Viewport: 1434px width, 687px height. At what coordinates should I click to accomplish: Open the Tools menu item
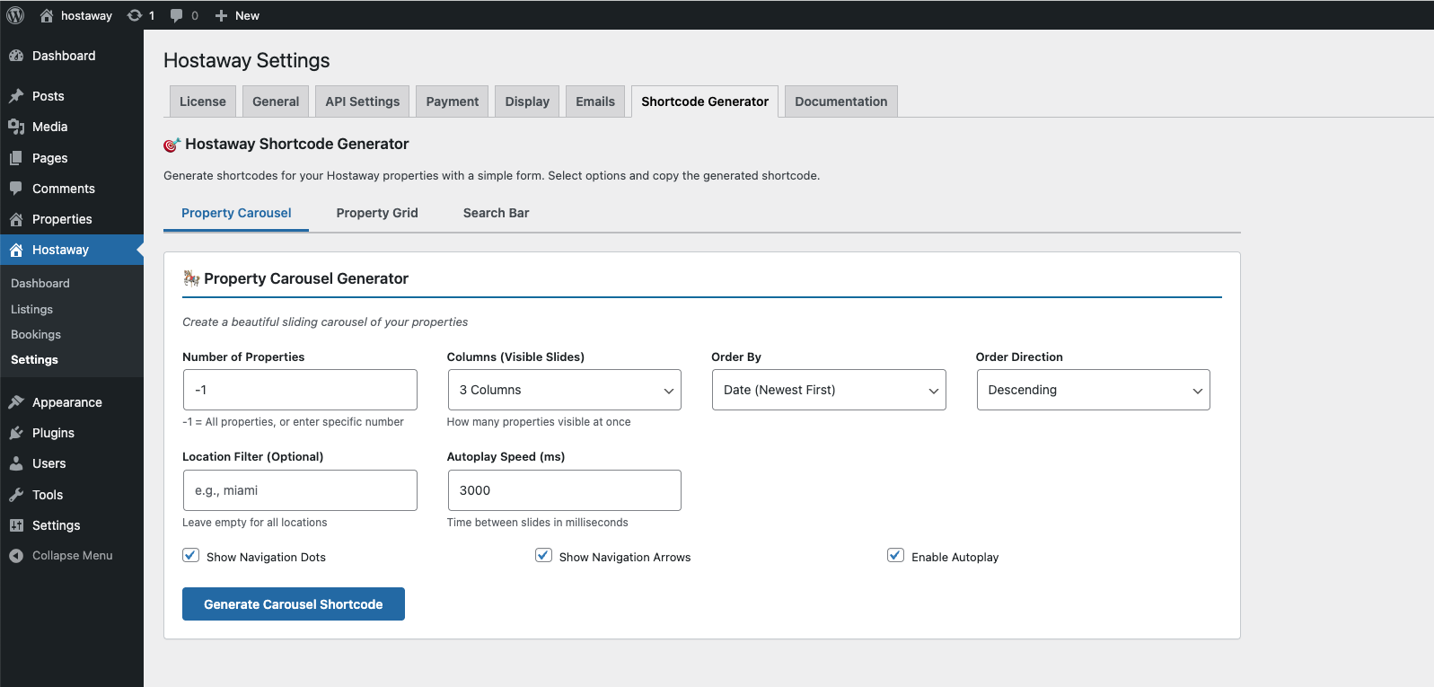click(x=72, y=495)
